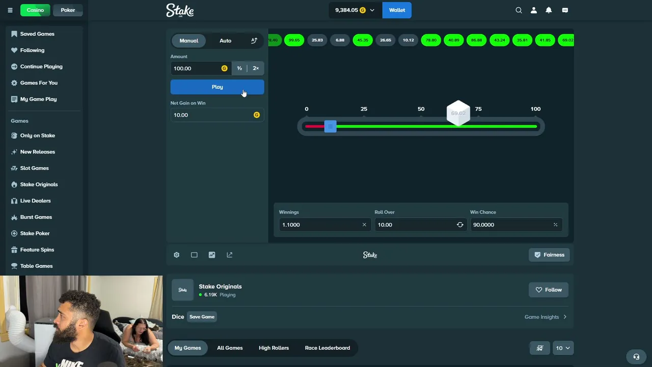Click the New Releases sparkle icon
Image resolution: width=652 pixels, height=367 pixels.
click(14, 152)
